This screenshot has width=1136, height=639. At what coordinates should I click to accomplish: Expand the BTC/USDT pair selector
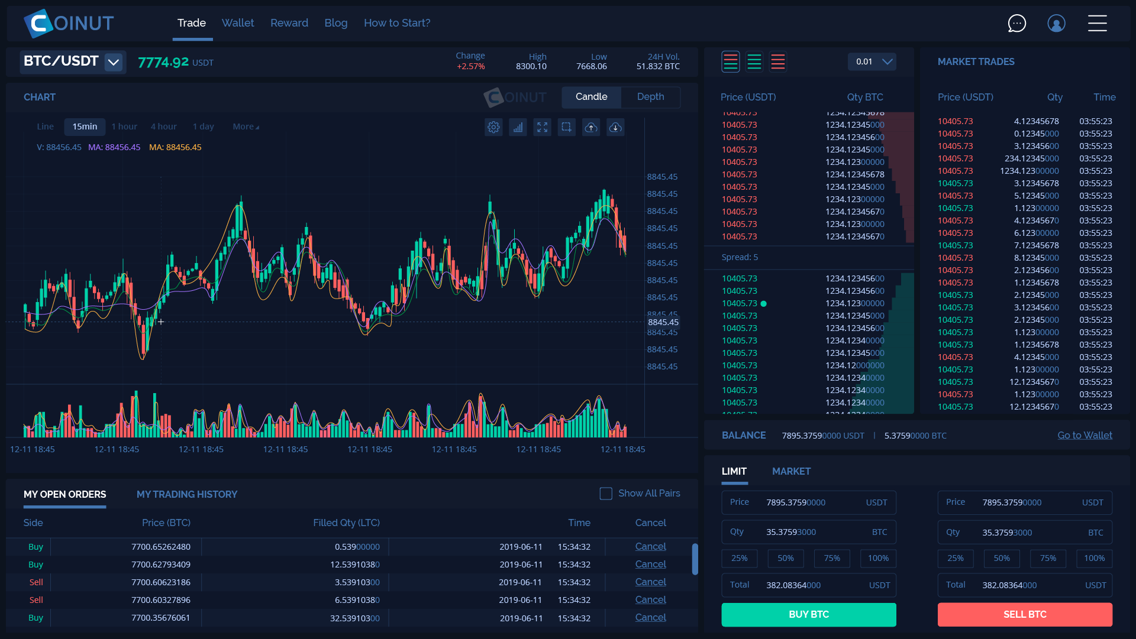113,62
